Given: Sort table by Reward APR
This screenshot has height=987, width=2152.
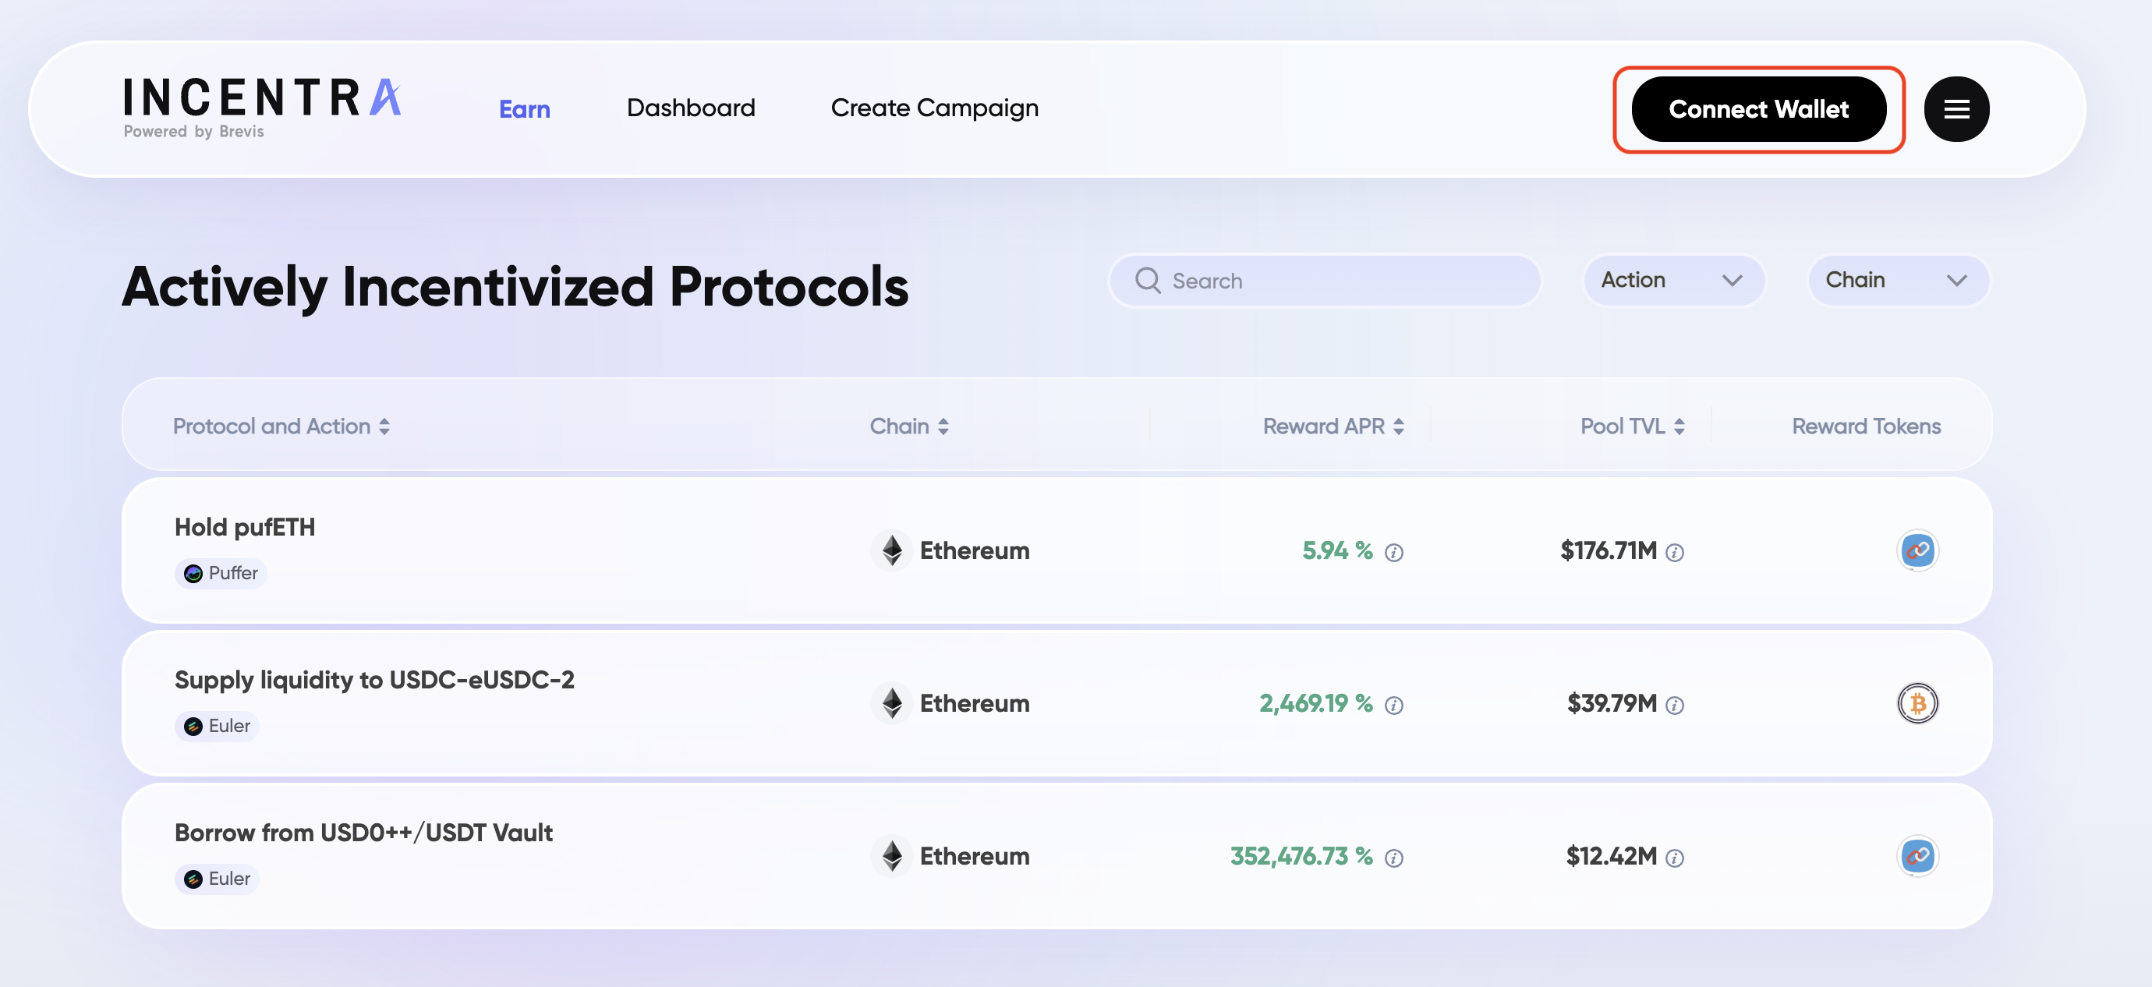Looking at the screenshot, I should pos(1333,426).
